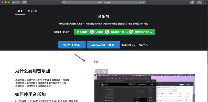This screenshot has height=102, width=208.
Task: Click the red 下载 annotation text
Action: coord(96,62)
